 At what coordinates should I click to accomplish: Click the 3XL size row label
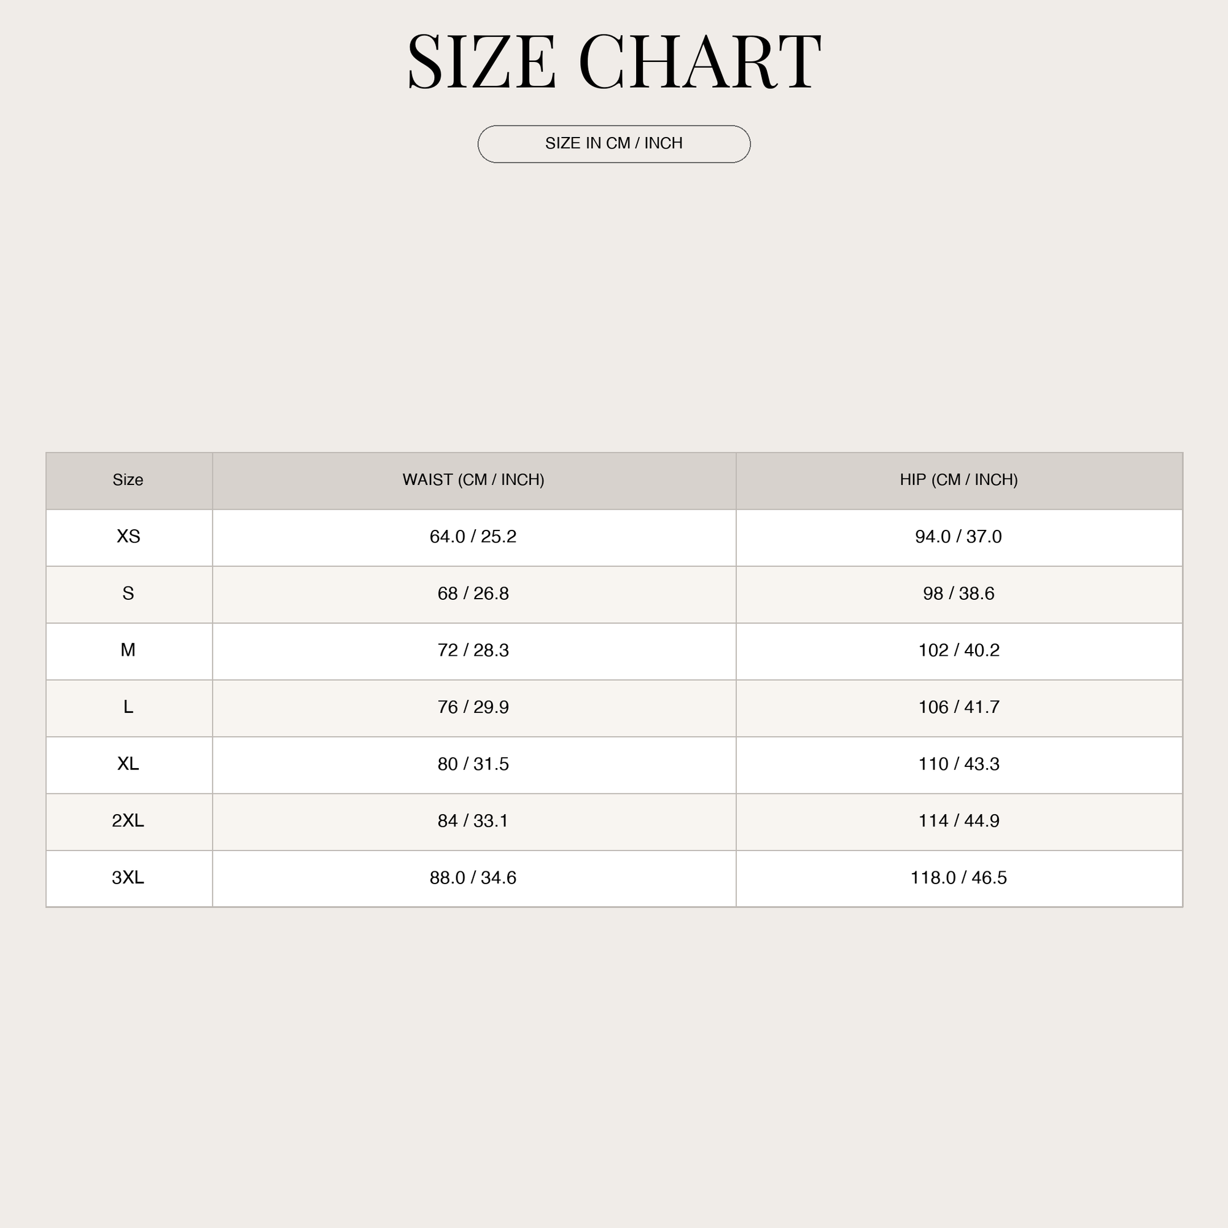(x=128, y=878)
